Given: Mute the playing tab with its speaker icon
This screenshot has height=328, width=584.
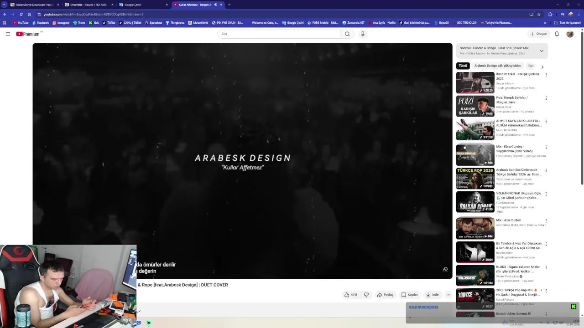Looking at the screenshot, I should [x=215, y=5].
